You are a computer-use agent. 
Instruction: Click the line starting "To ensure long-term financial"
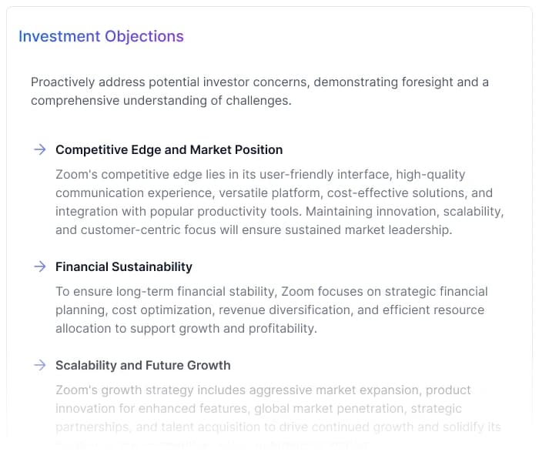(271, 291)
